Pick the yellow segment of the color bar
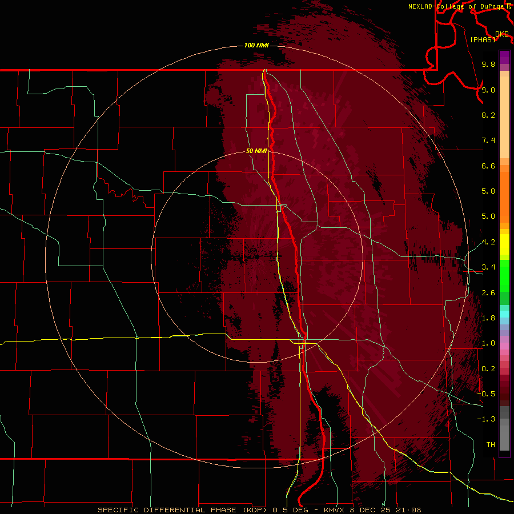 click(504, 244)
